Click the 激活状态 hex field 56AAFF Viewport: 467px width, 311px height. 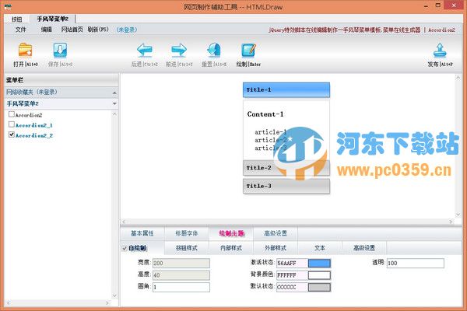(292, 263)
